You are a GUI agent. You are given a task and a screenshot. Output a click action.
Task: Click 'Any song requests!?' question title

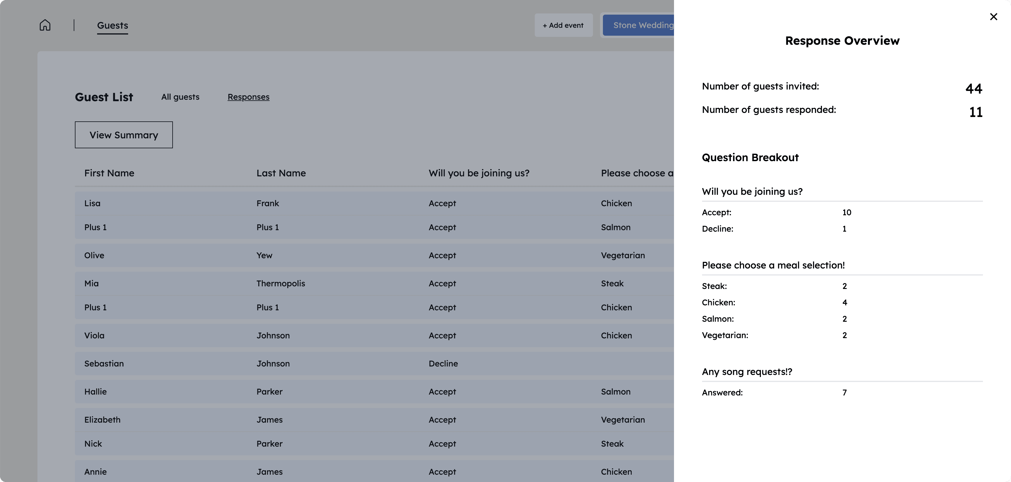(747, 372)
